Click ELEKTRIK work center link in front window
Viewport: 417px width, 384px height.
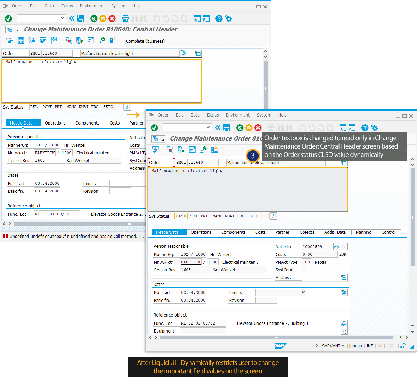pos(191,262)
